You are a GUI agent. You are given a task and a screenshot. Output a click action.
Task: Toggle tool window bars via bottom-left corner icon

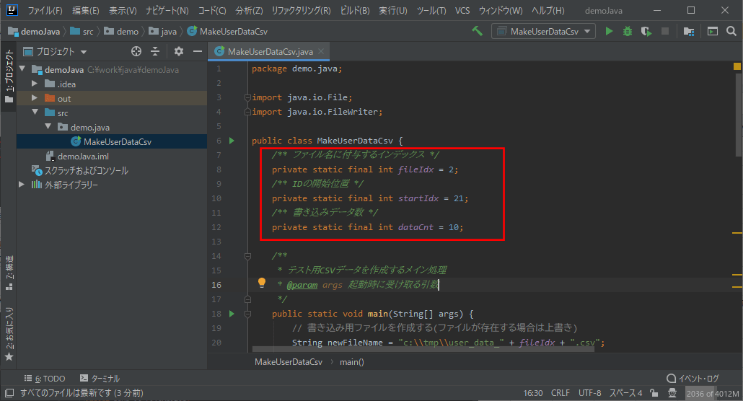click(9, 393)
